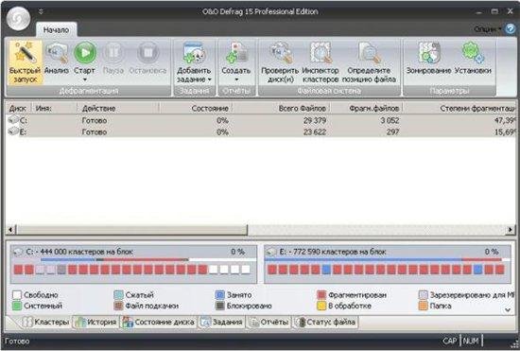Click the 29 379 total files value
Screen dimensions: 520x351
[315, 120]
